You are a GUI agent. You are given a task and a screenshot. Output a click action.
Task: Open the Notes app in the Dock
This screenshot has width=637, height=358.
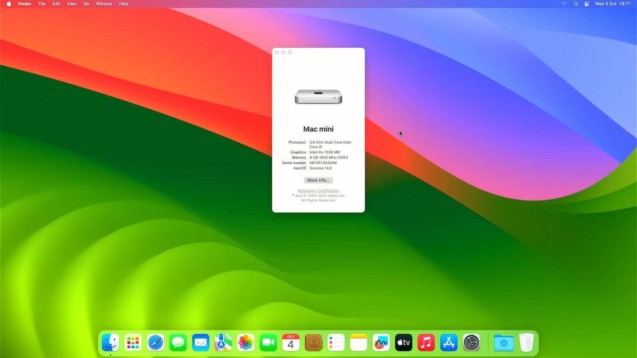pos(359,342)
